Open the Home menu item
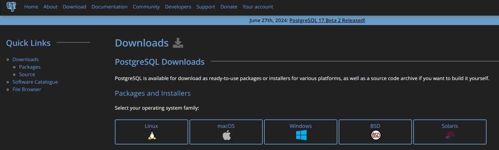This screenshot has width=499, height=150. pos(31,7)
